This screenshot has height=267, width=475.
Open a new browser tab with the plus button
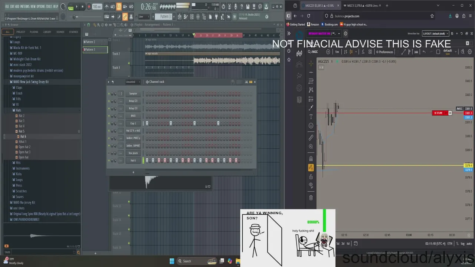click(387, 6)
